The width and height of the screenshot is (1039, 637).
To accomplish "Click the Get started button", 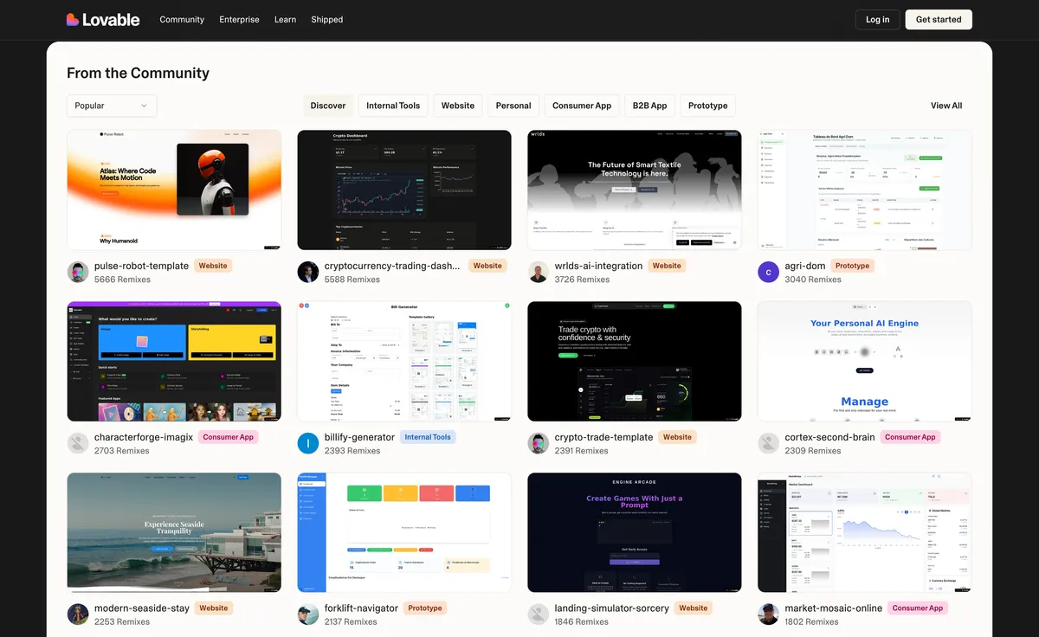I will [939, 19].
